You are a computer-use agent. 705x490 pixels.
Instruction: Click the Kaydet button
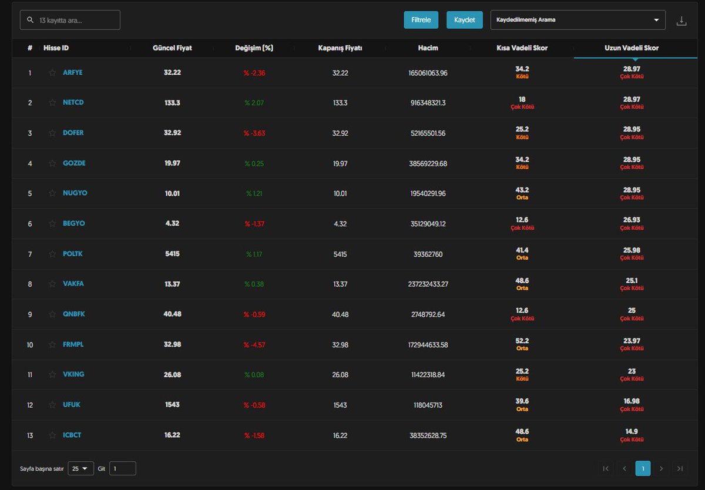click(x=465, y=20)
